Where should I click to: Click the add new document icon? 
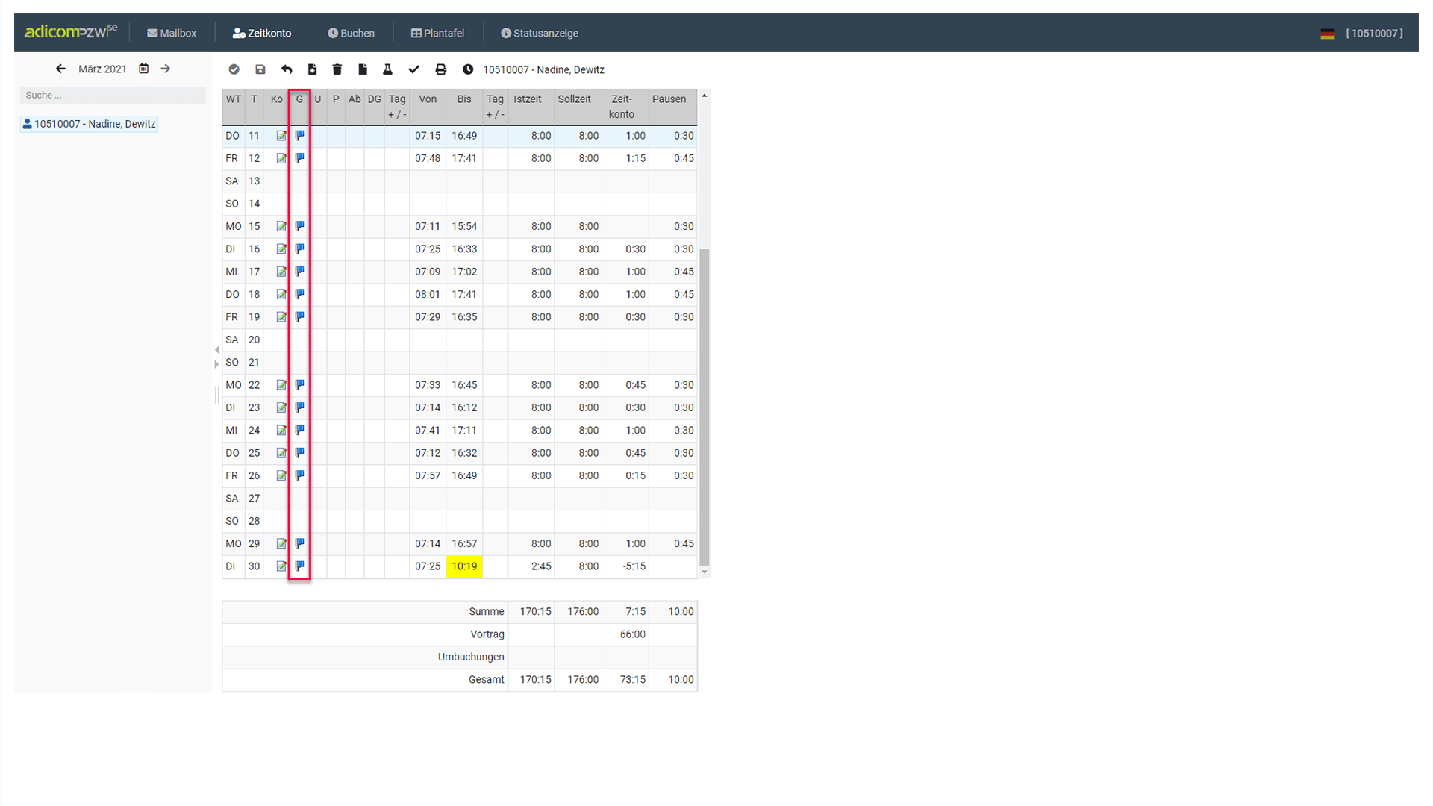(312, 69)
